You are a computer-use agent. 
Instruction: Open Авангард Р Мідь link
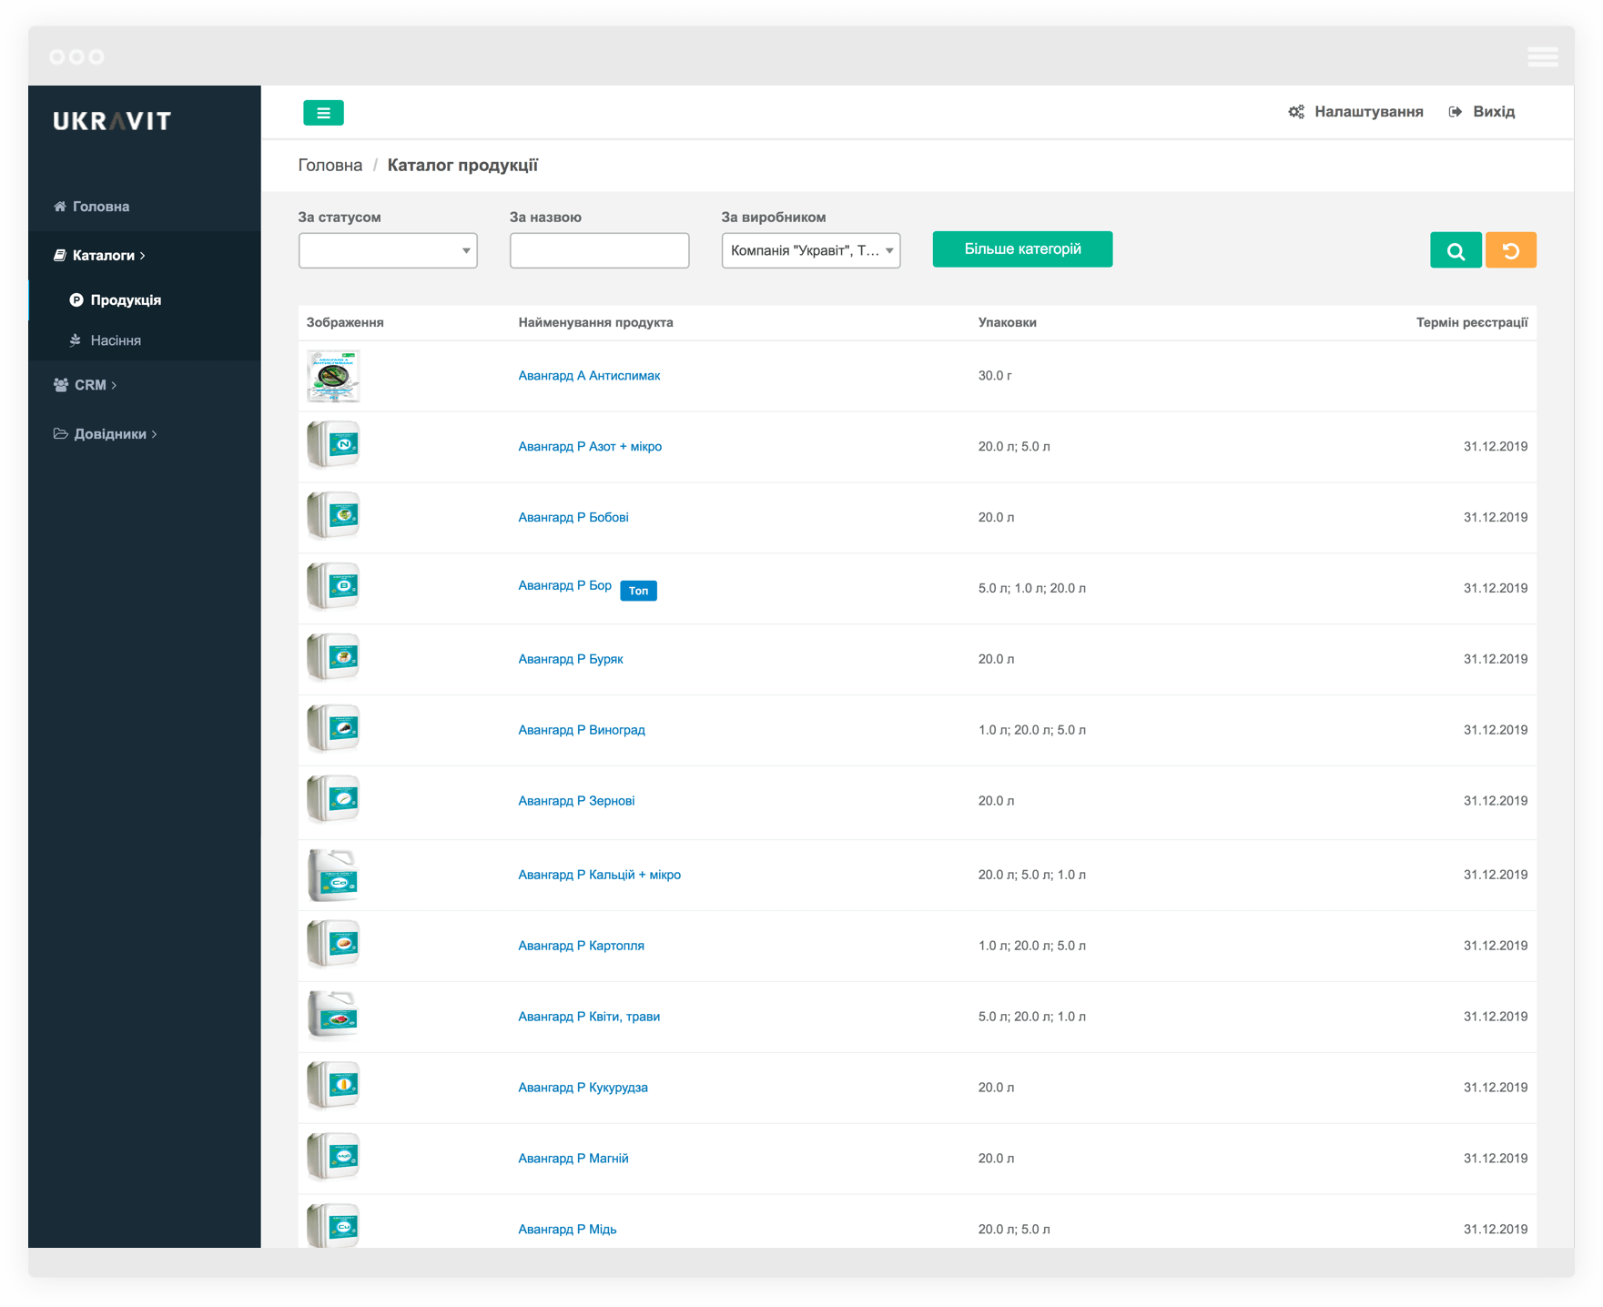click(x=567, y=1230)
